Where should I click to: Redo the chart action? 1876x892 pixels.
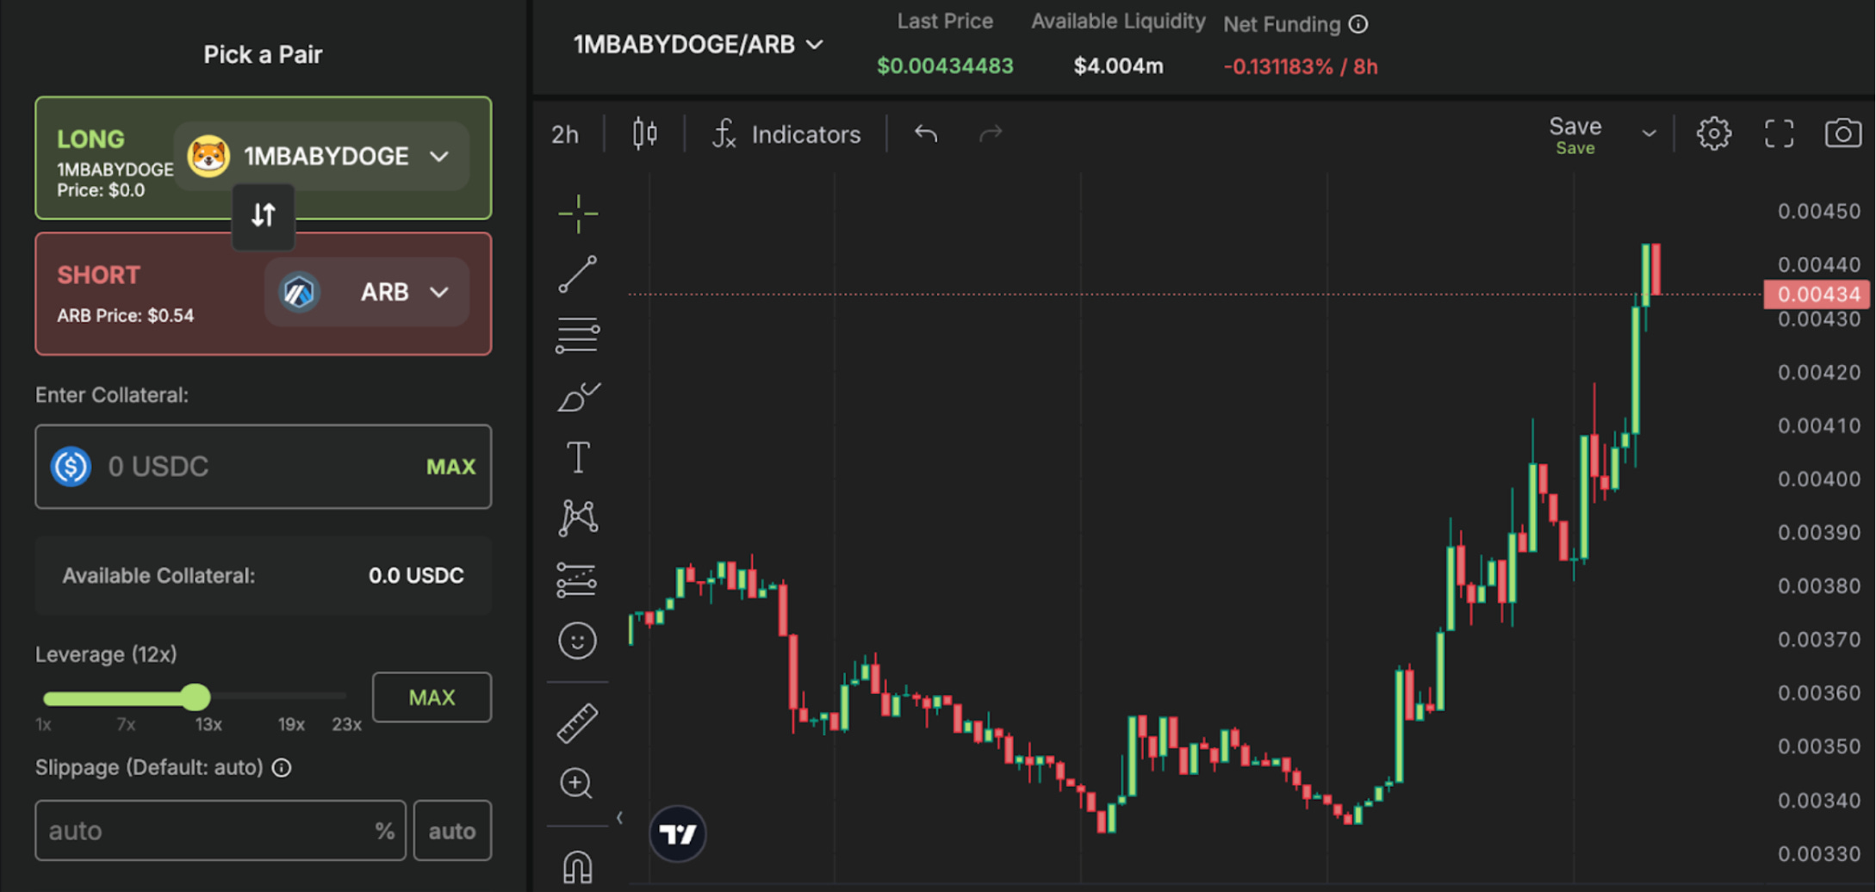(x=991, y=133)
